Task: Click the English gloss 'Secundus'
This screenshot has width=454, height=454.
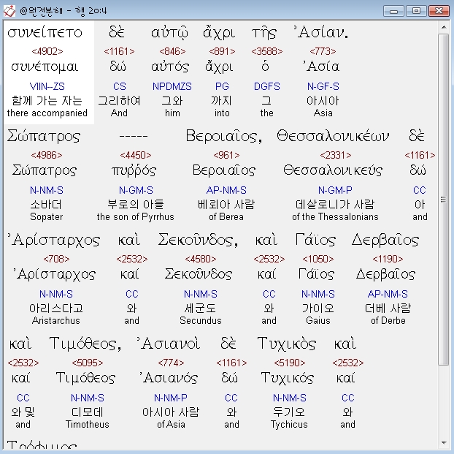Action: pyautogui.click(x=201, y=320)
